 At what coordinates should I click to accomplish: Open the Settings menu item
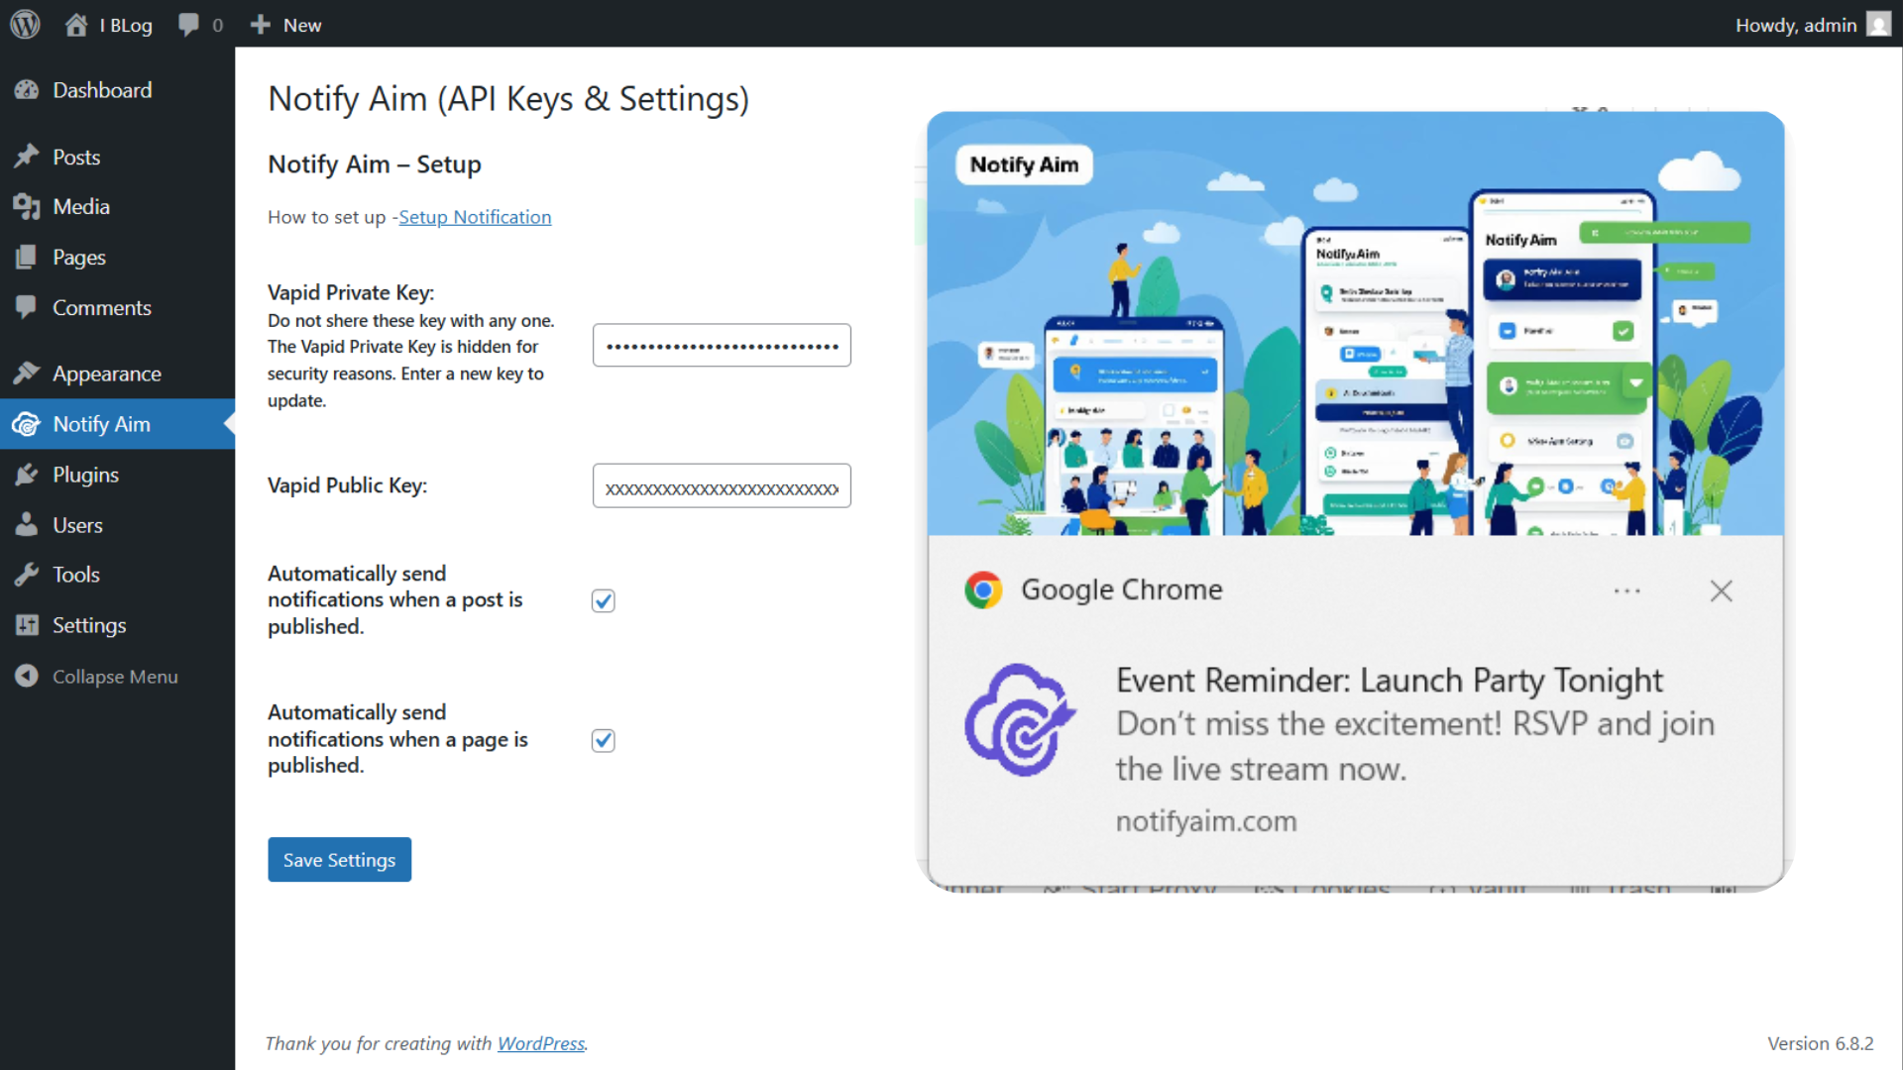point(89,625)
